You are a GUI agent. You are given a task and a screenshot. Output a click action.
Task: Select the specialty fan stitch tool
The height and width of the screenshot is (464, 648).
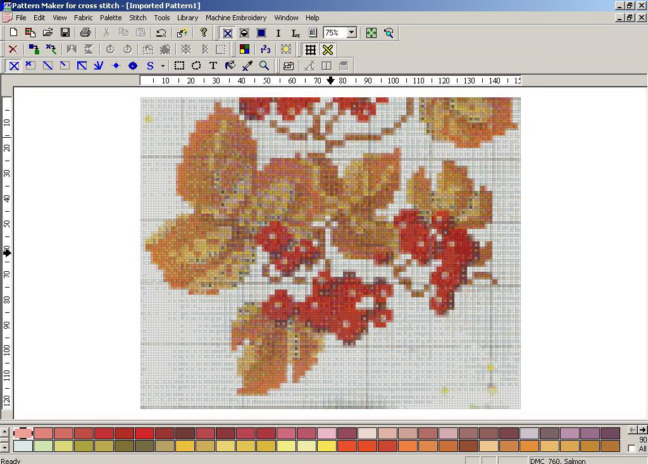pos(98,66)
